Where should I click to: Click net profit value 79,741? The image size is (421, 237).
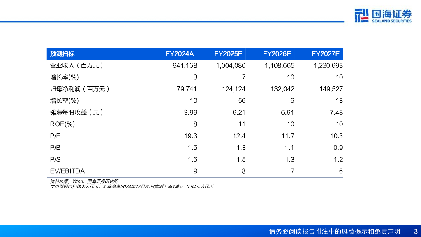(x=187, y=89)
